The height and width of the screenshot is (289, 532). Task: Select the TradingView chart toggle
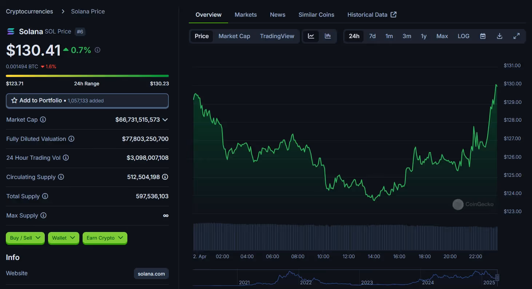pyautogui.click(x=277, y=36)
